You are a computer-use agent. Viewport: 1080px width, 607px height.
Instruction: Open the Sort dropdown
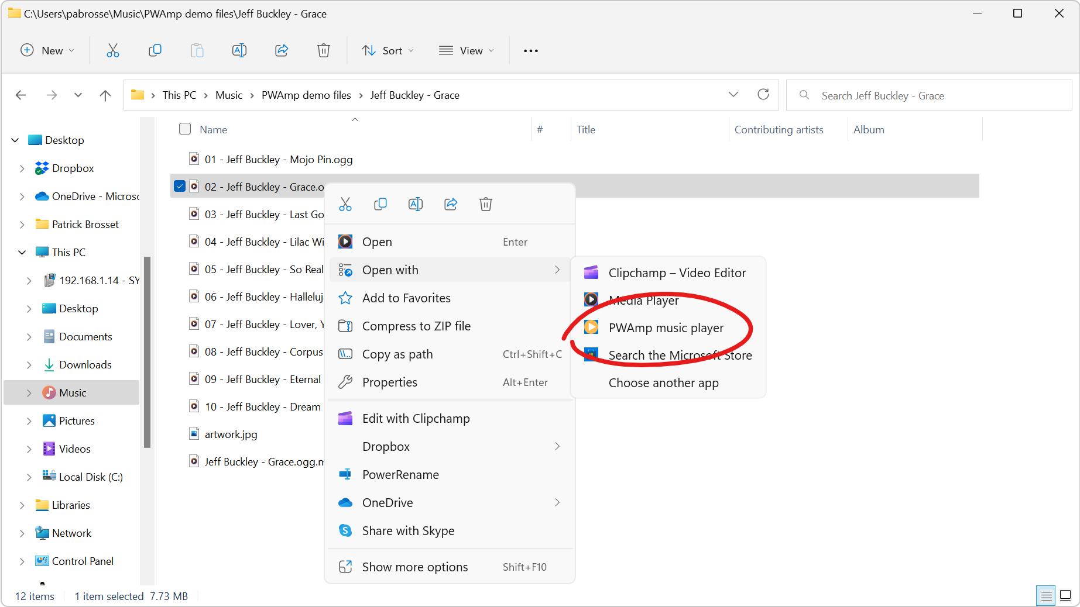pos(388,51)
